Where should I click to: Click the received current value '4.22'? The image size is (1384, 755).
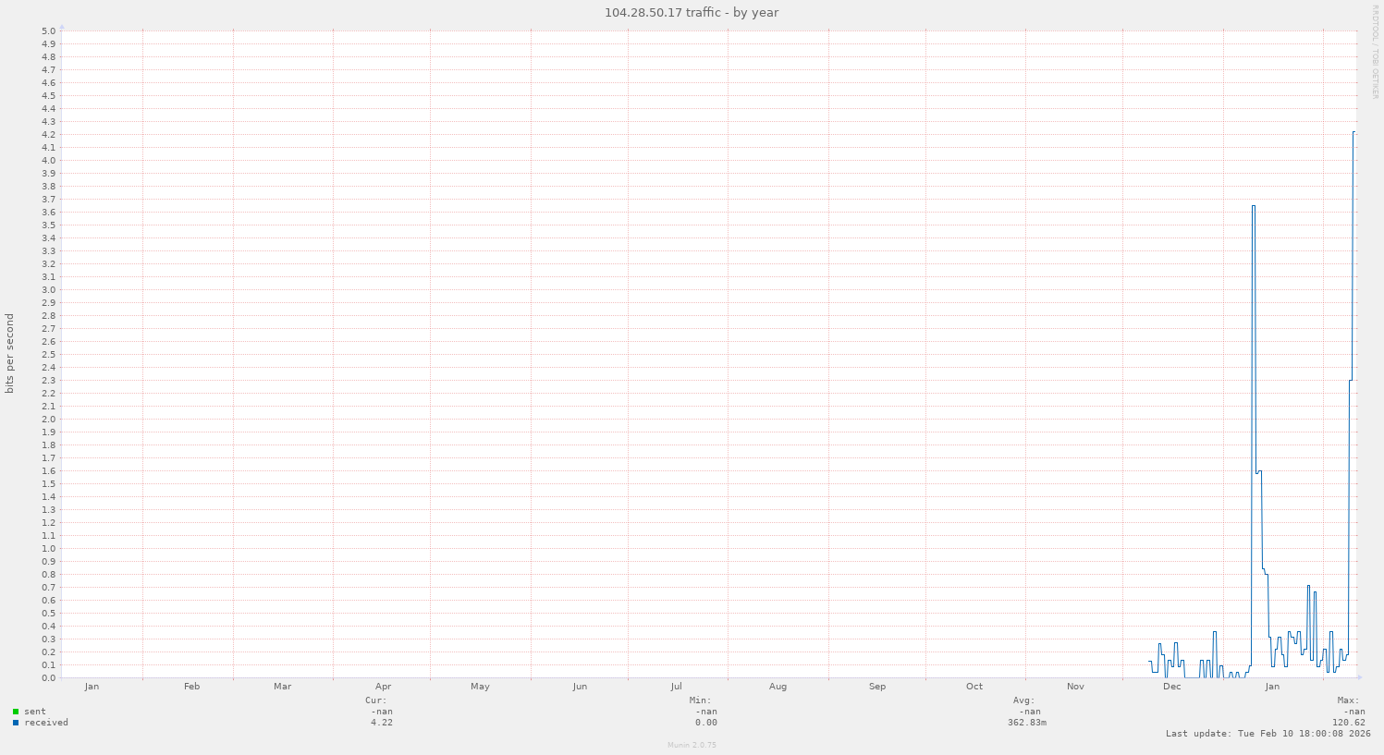pyautogui.click(x=381, y=723)
